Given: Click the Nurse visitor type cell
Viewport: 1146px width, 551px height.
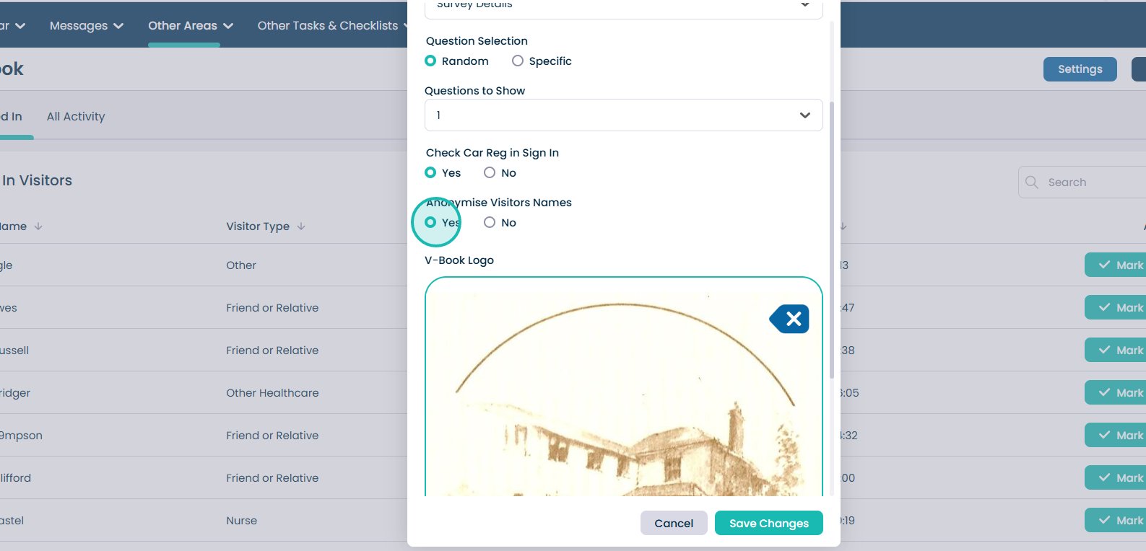Looking at the screenshot, I should tap(241, 521).
